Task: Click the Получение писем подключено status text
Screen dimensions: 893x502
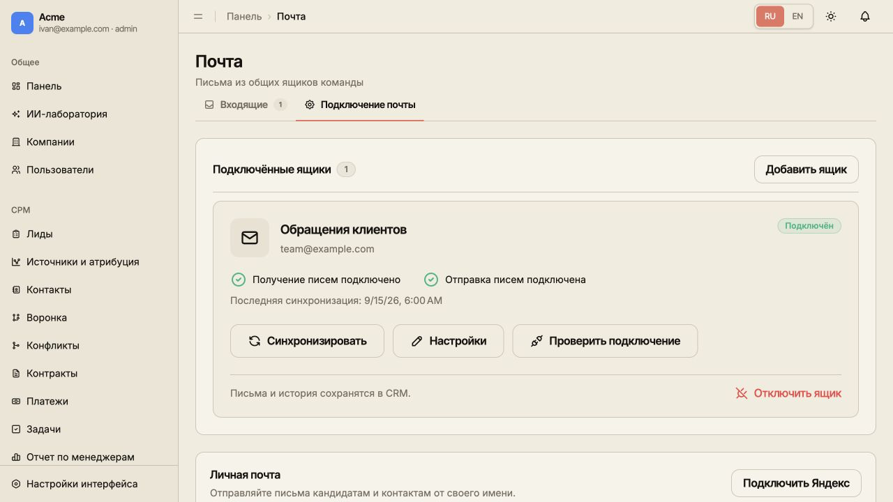Action: [x=327, y=280]
